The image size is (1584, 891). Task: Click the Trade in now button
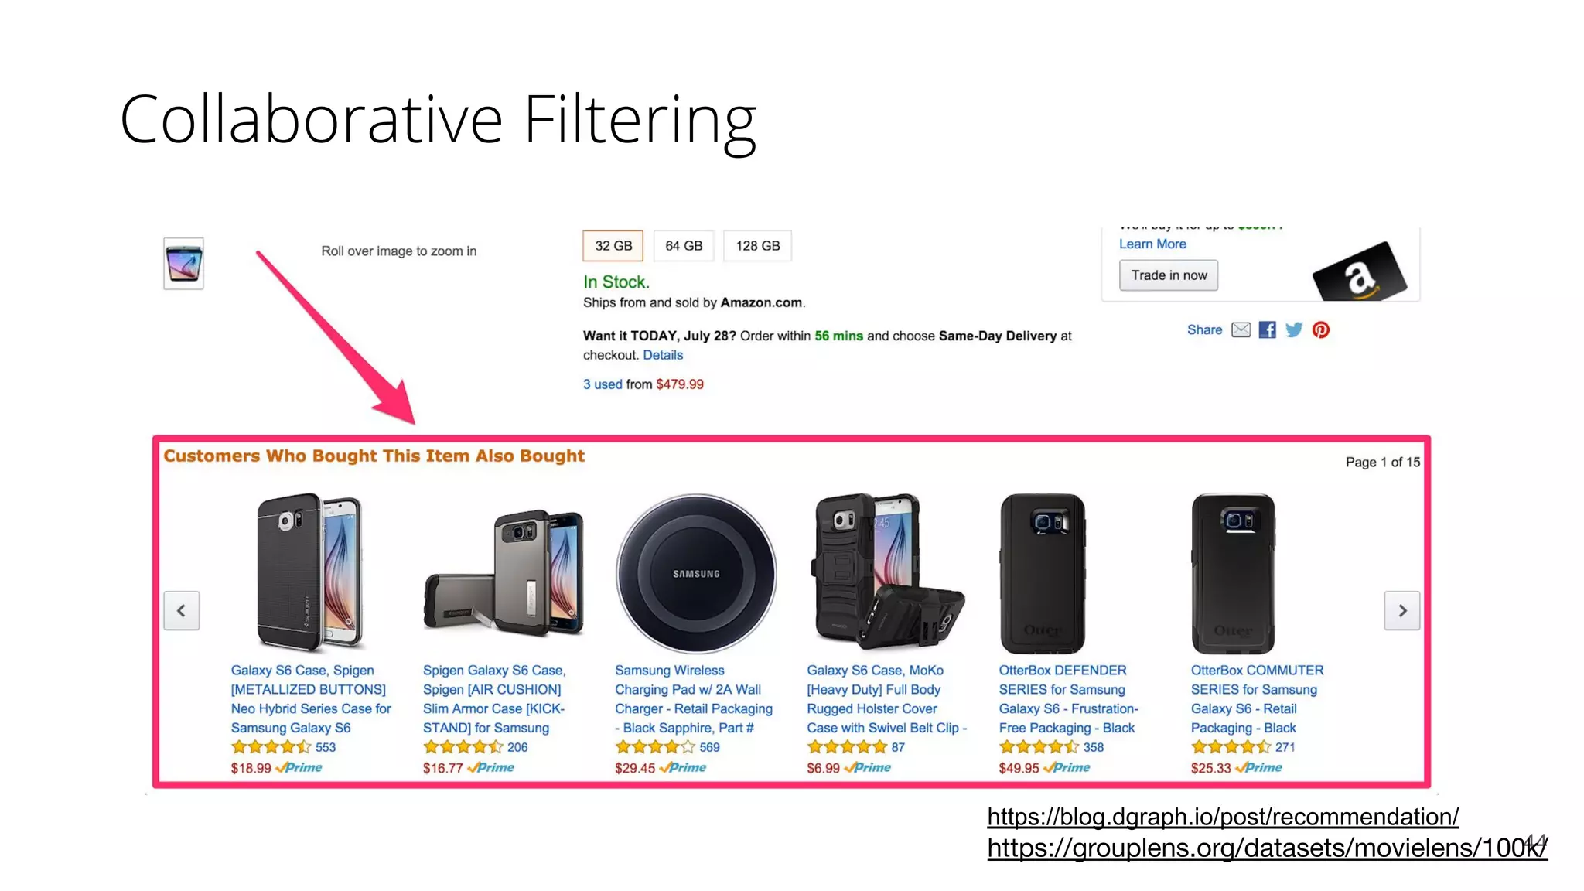tap(1169, 275)
